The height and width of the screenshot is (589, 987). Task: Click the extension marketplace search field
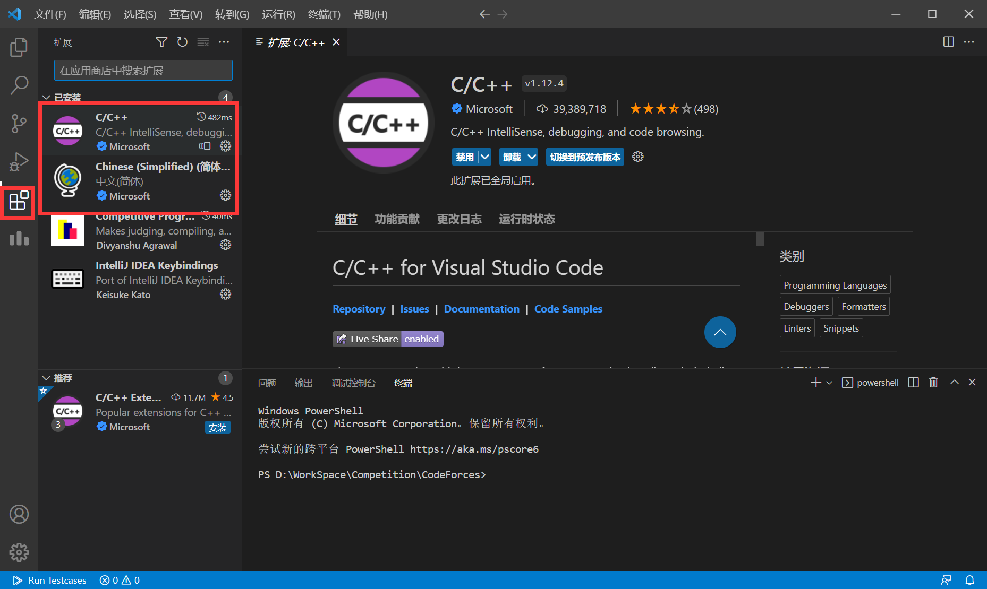pyautogui.click(x=143, y=71)
